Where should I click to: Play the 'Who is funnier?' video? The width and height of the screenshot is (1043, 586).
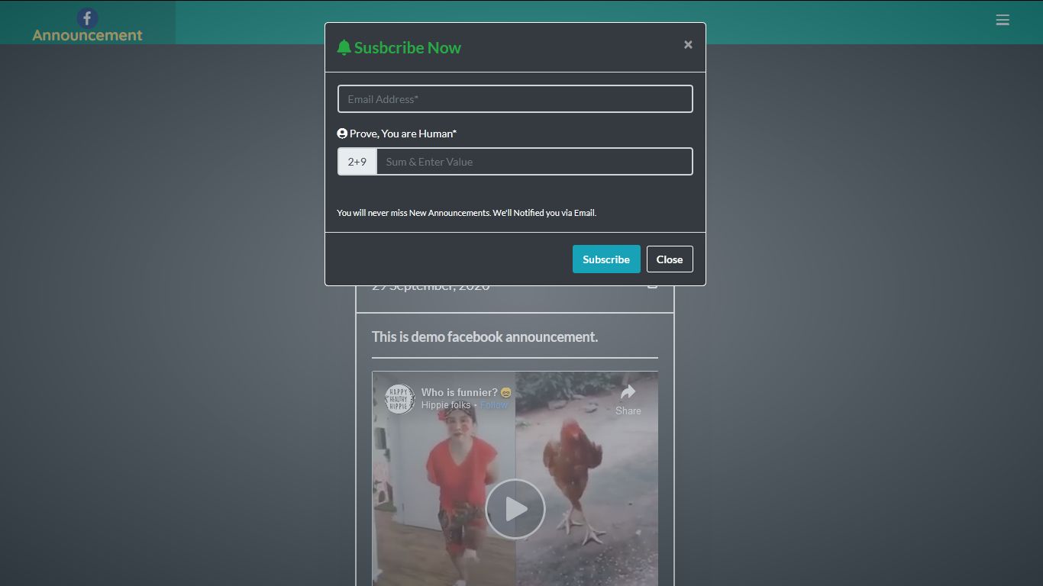(515, 508)
